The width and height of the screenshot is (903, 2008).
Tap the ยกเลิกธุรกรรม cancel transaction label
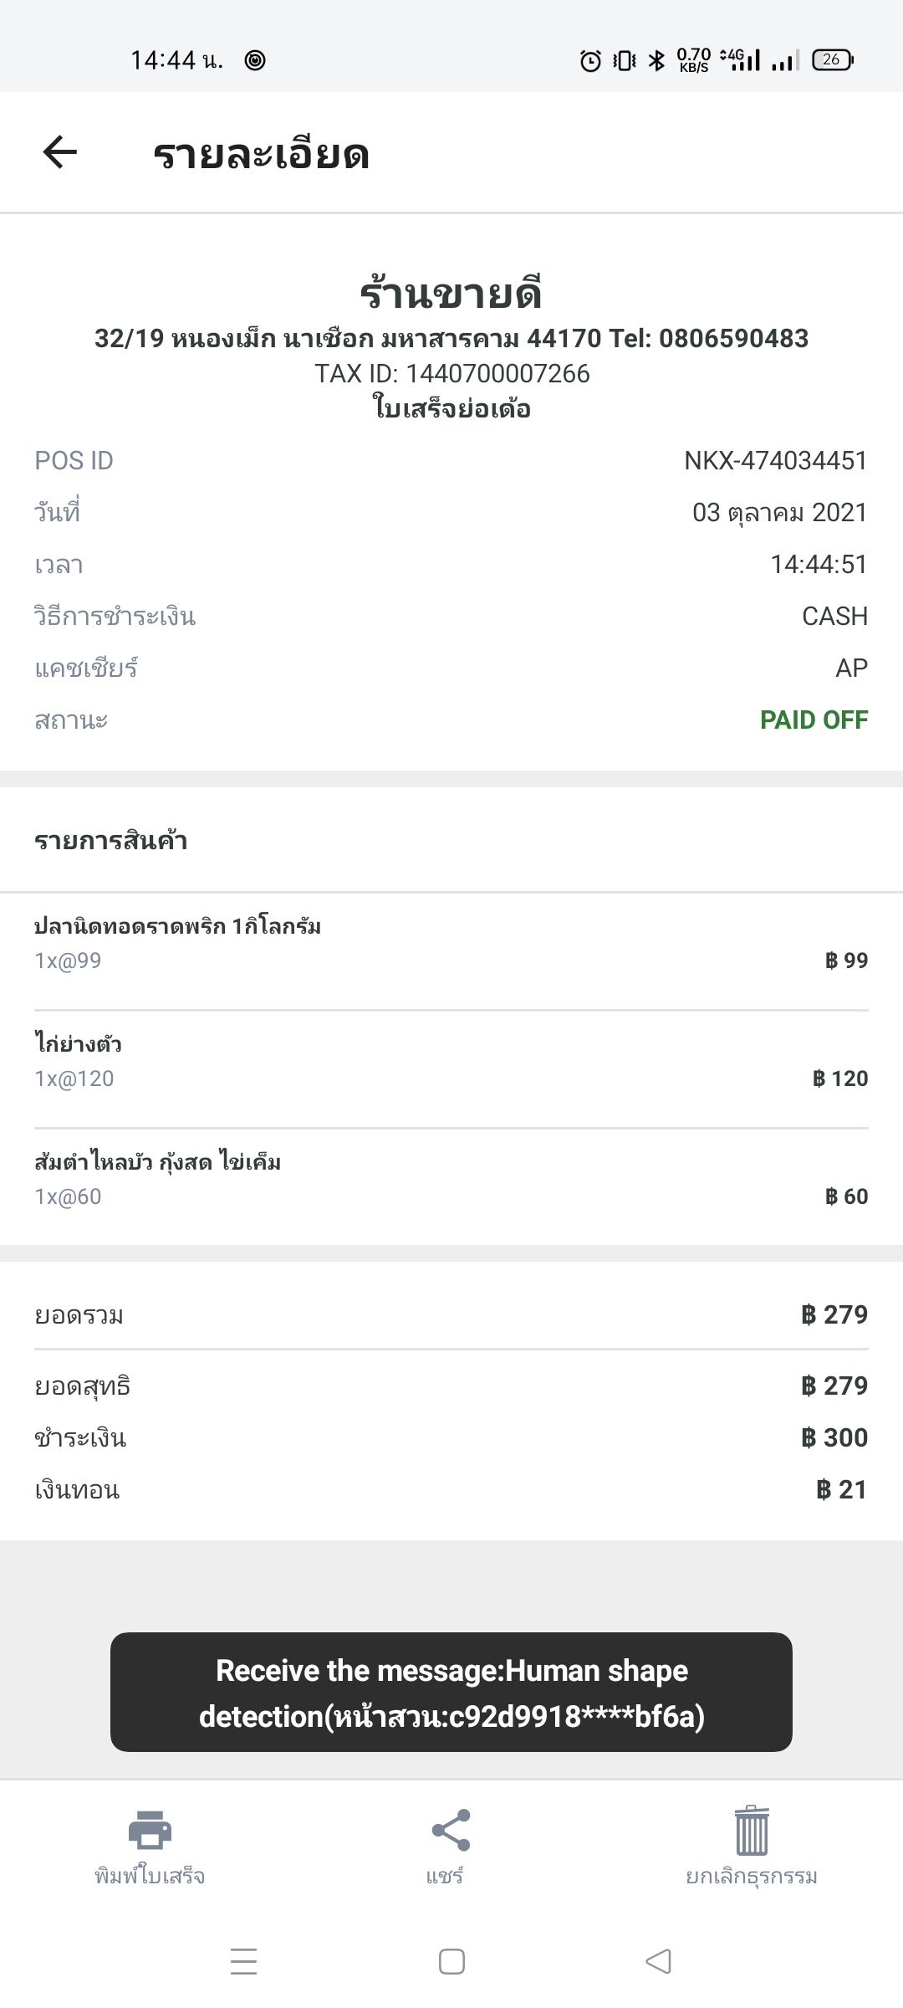point(751,1877)
